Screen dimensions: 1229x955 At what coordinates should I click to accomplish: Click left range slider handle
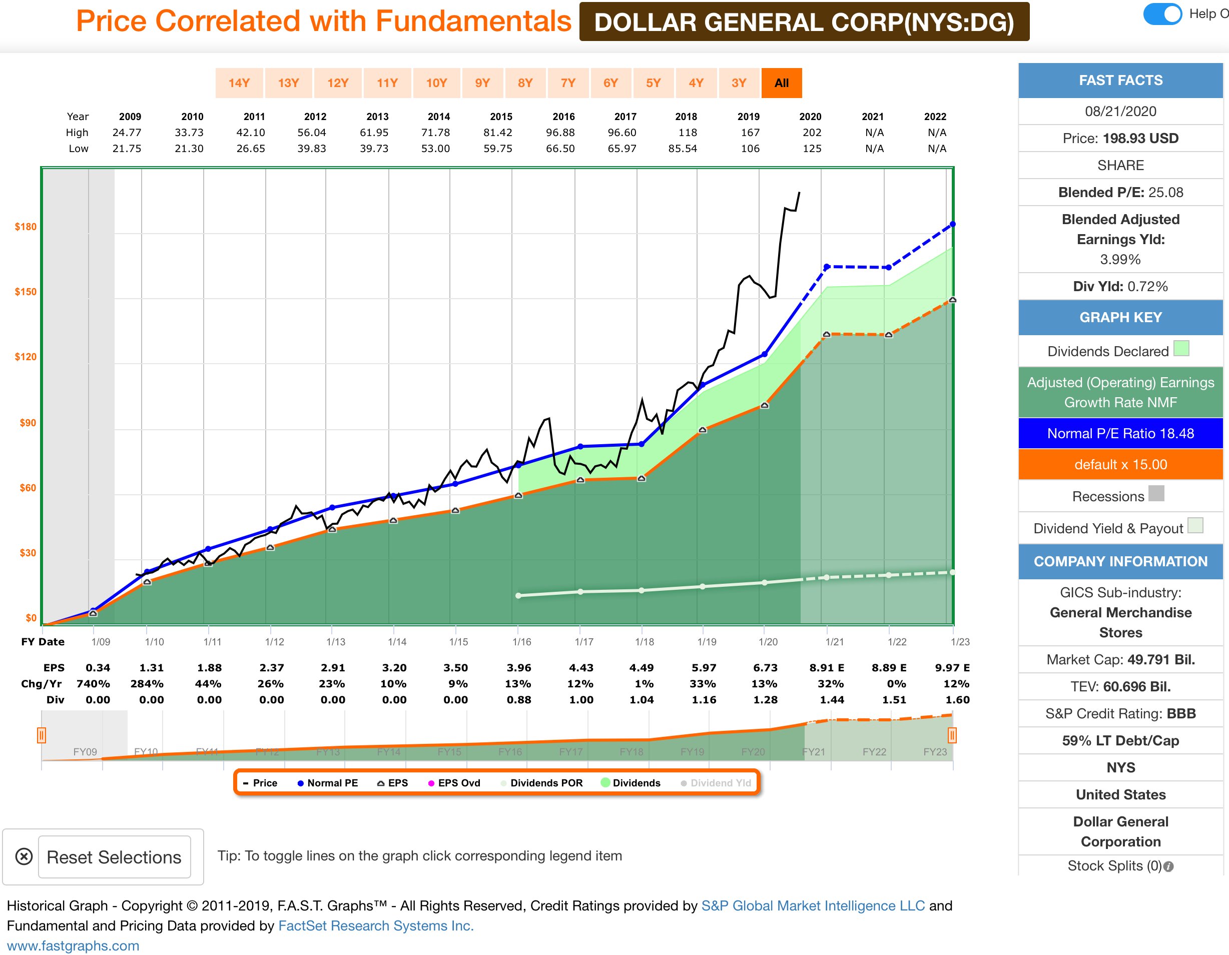(x=42, y=735)
